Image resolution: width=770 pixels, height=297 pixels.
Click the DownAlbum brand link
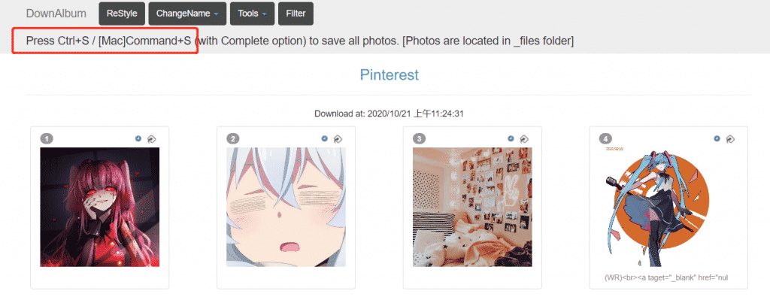point(56,14)
